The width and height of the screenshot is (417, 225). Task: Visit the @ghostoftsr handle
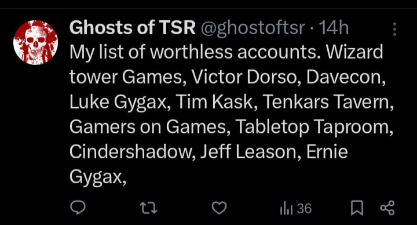tap(253, 28)
